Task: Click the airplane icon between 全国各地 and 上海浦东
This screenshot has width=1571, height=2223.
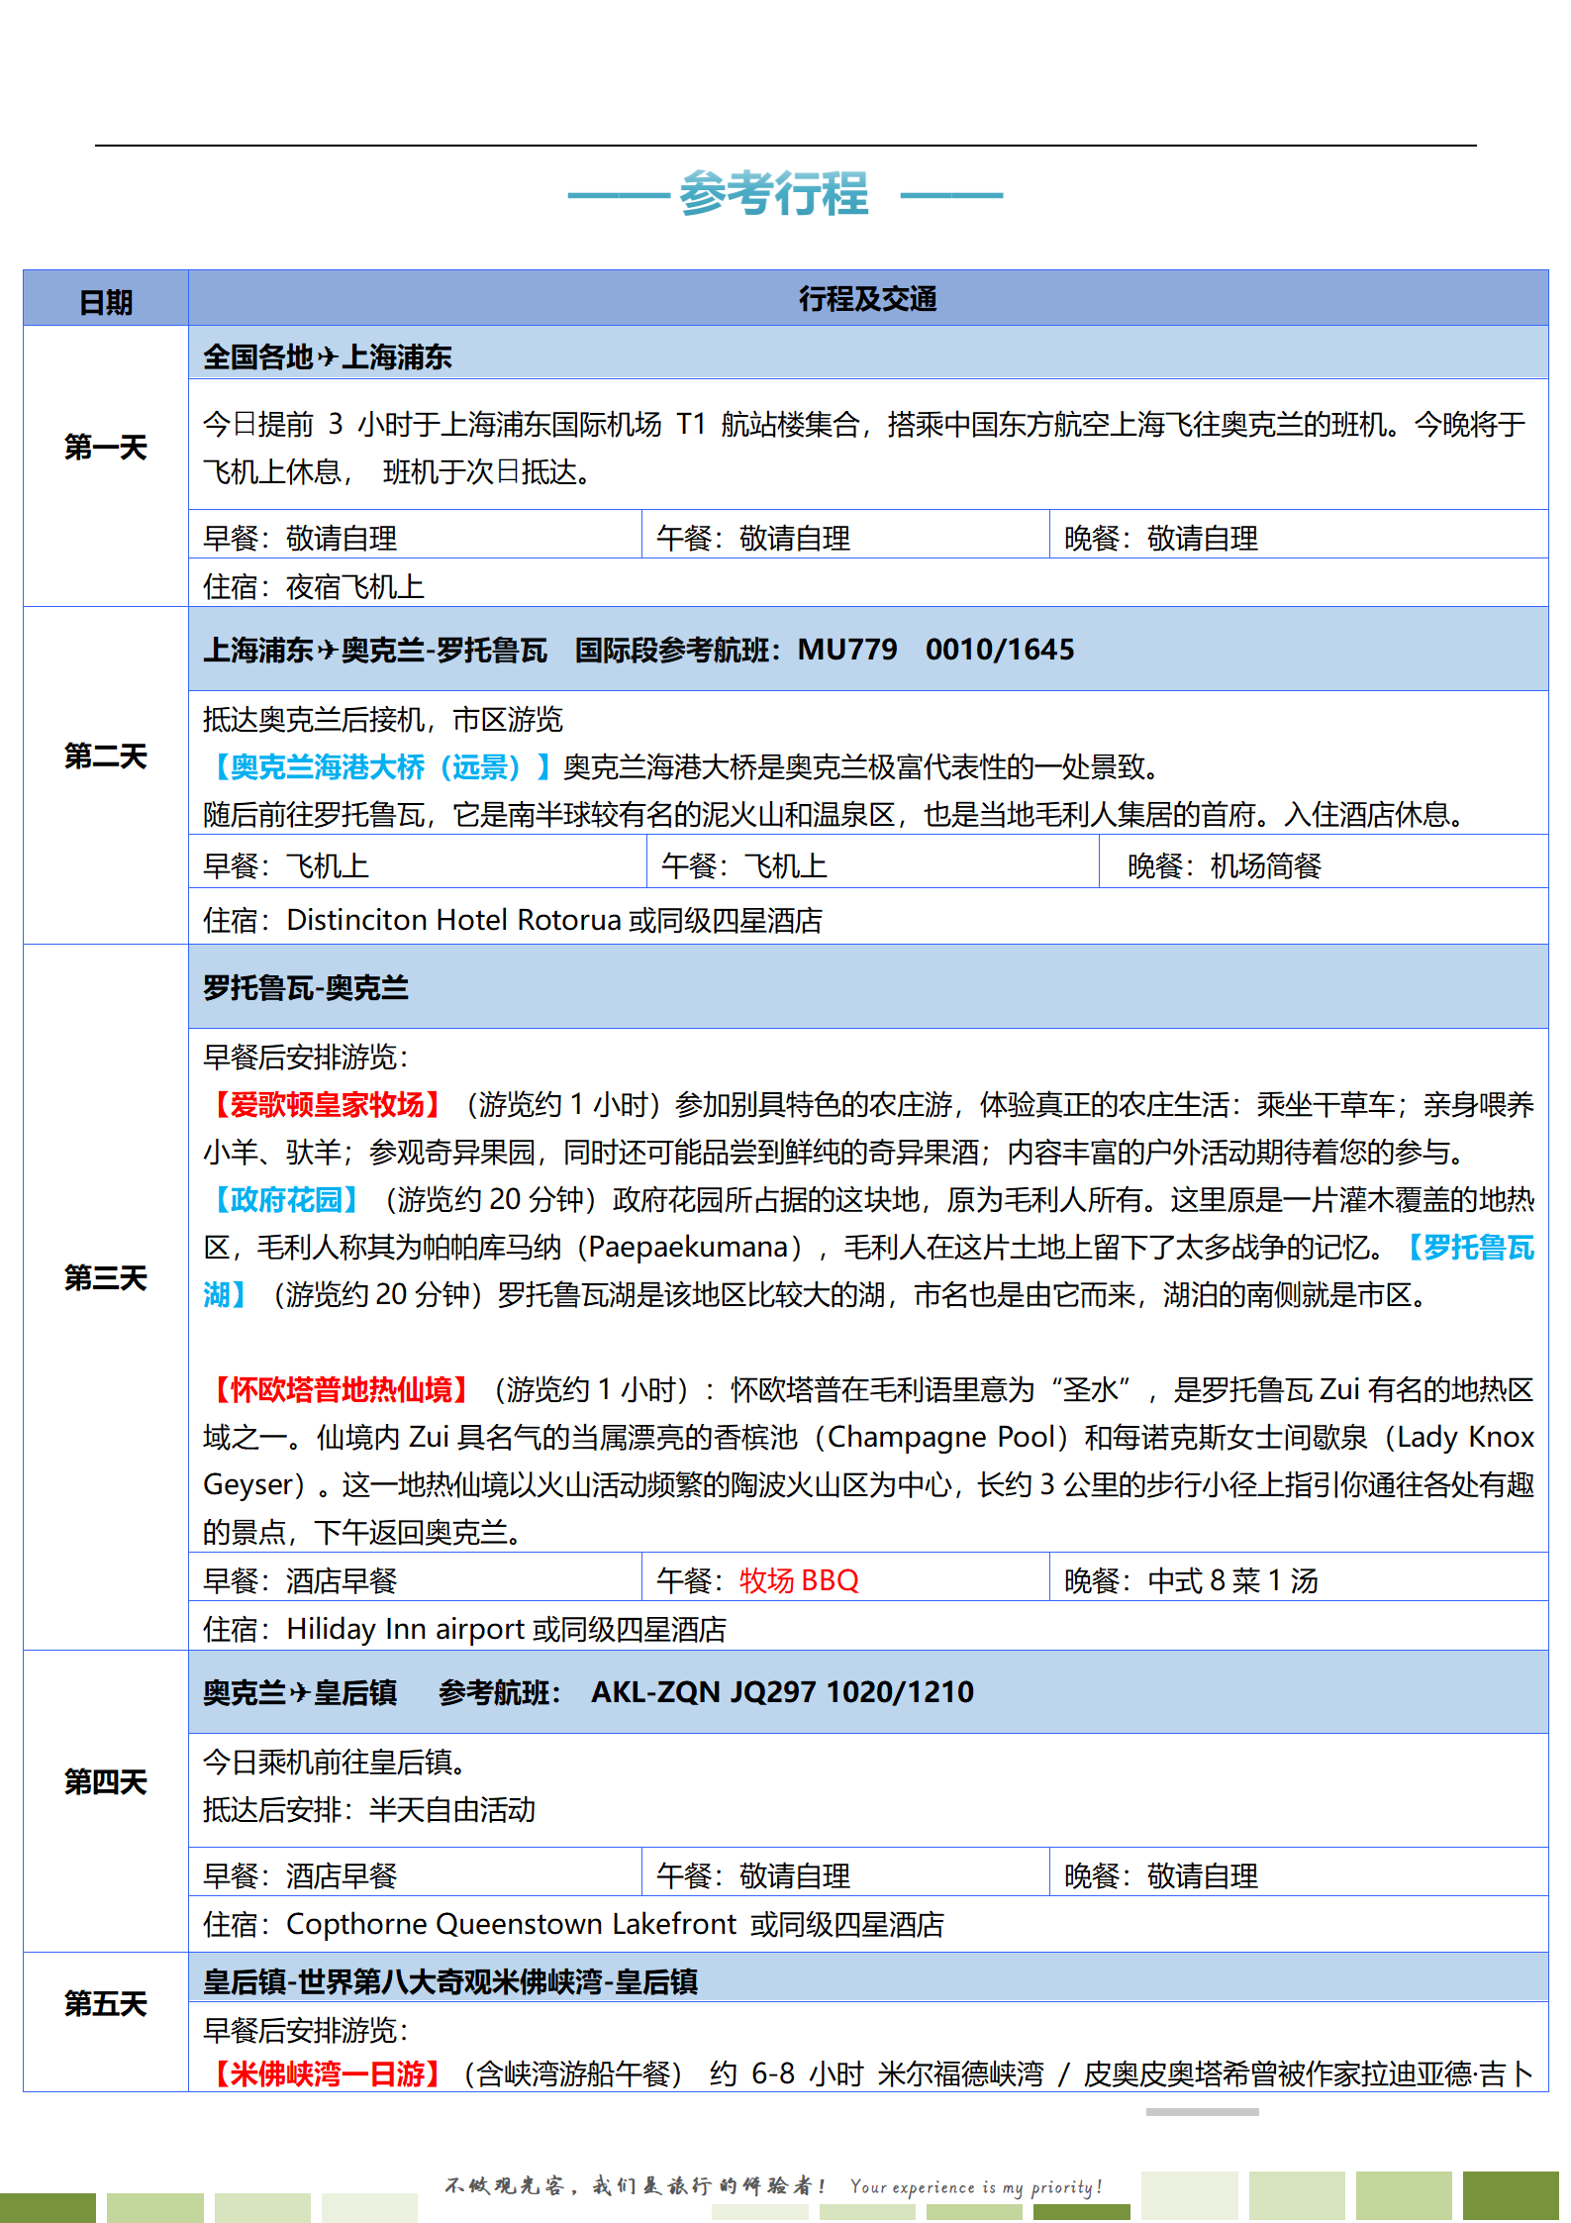Action: (x=328, y=356)
